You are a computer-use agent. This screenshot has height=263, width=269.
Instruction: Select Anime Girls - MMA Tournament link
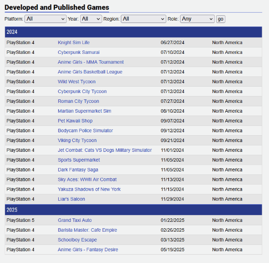[90, 62]
